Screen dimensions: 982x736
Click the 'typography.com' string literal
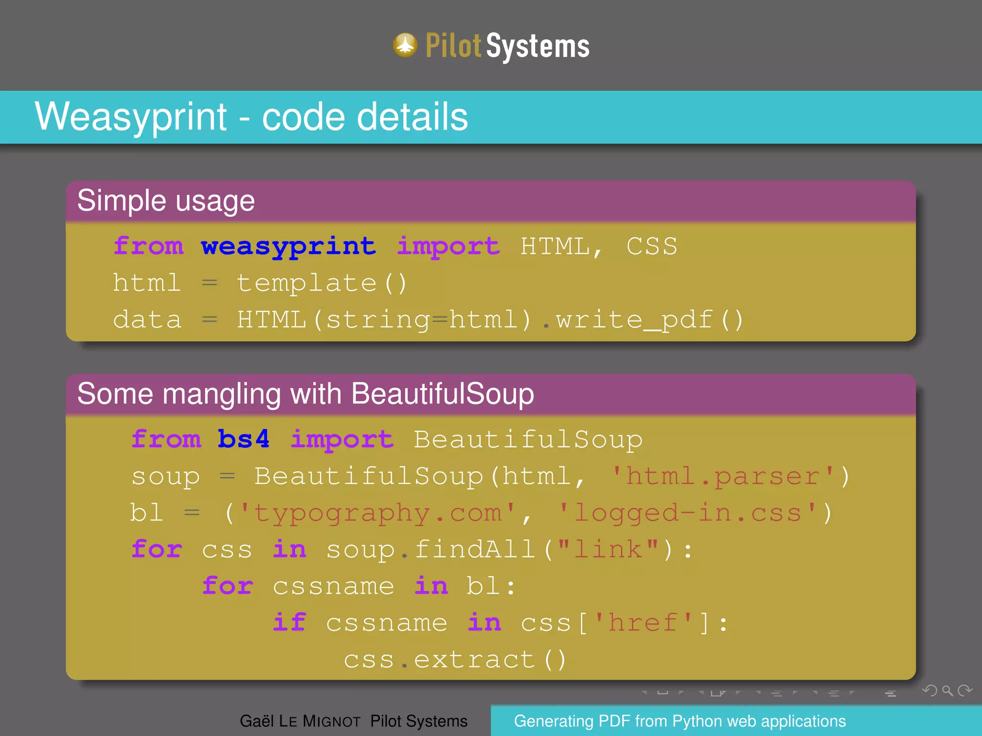[377, 513]
